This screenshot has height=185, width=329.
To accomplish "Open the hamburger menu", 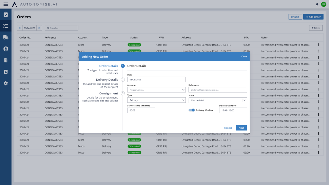I will (5, 4).
